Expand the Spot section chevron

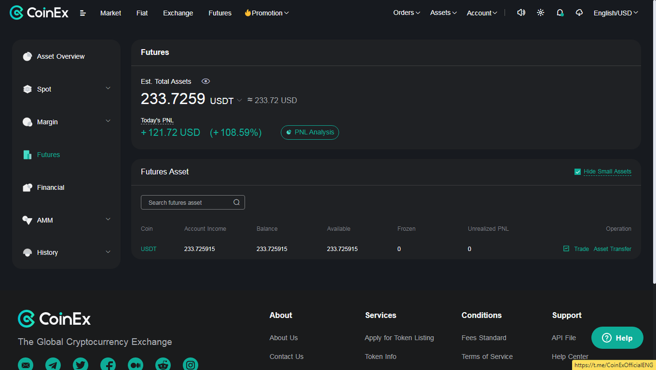click(x=108, y=88)
